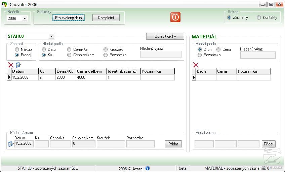
Task: Click the Pro zvolený druh button
Action: click(68, 18)
